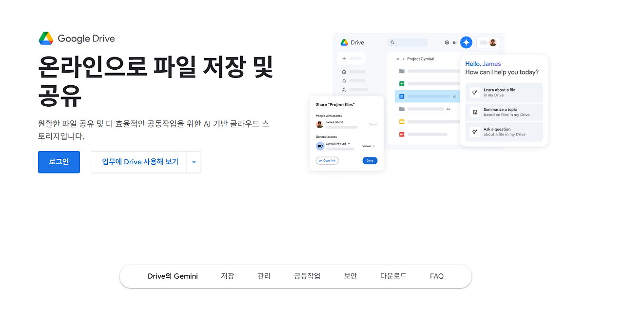Click the green Sheets file icon
This screenshot has height=309, width=624.
click(x=402, y=84)
